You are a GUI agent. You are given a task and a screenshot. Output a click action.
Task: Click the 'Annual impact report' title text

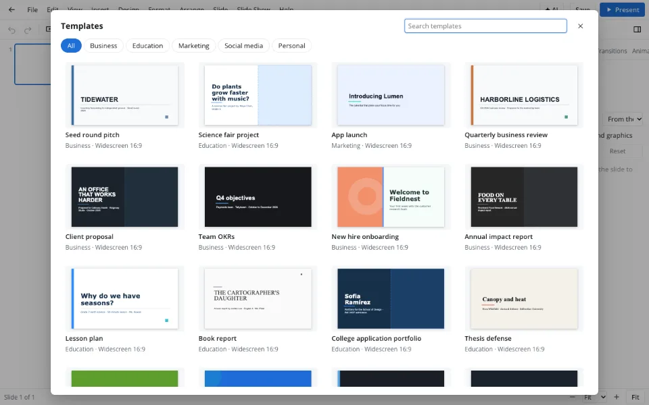click(498, 236)
